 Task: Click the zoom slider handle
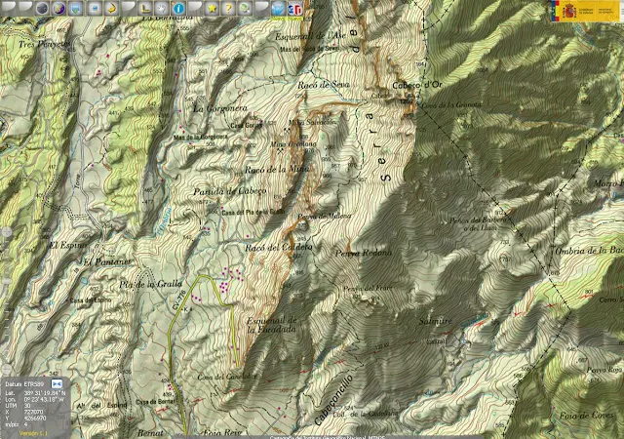(x=7, y=281)
